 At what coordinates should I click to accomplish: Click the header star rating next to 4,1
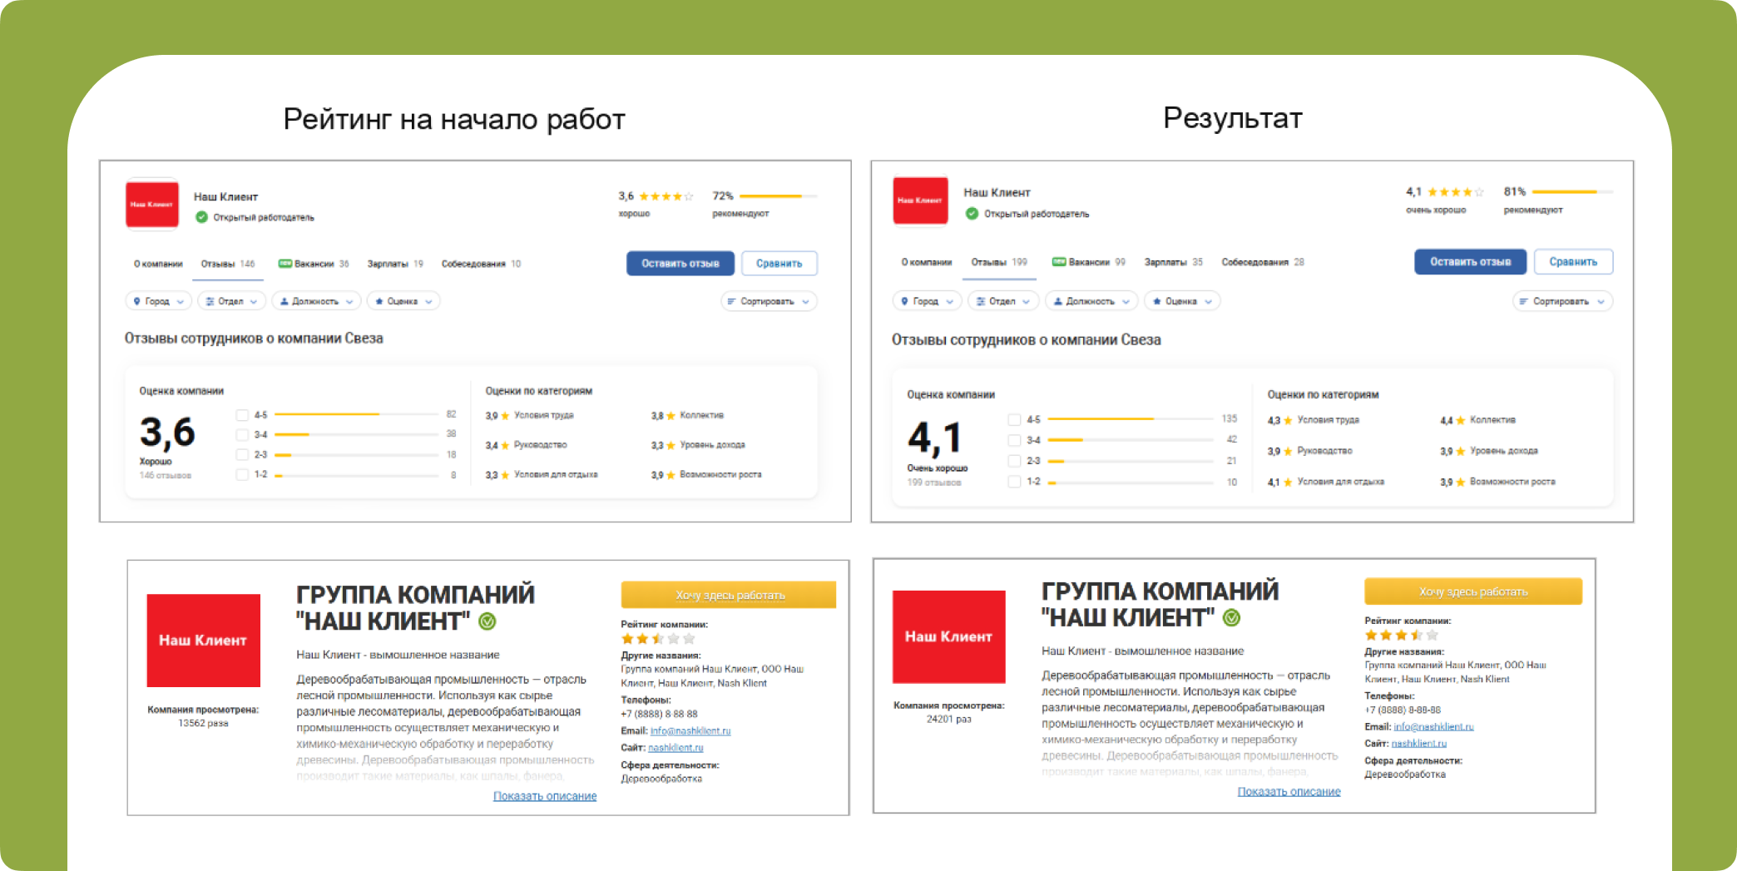tap(1455, 192)
